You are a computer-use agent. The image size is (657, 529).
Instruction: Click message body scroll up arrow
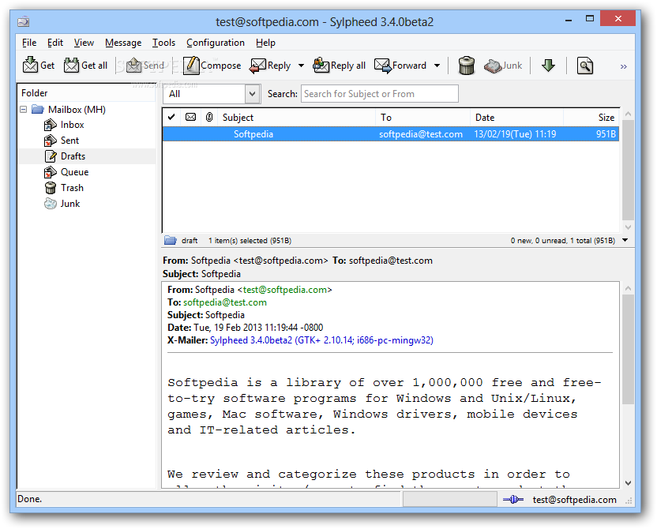[628, 288]
